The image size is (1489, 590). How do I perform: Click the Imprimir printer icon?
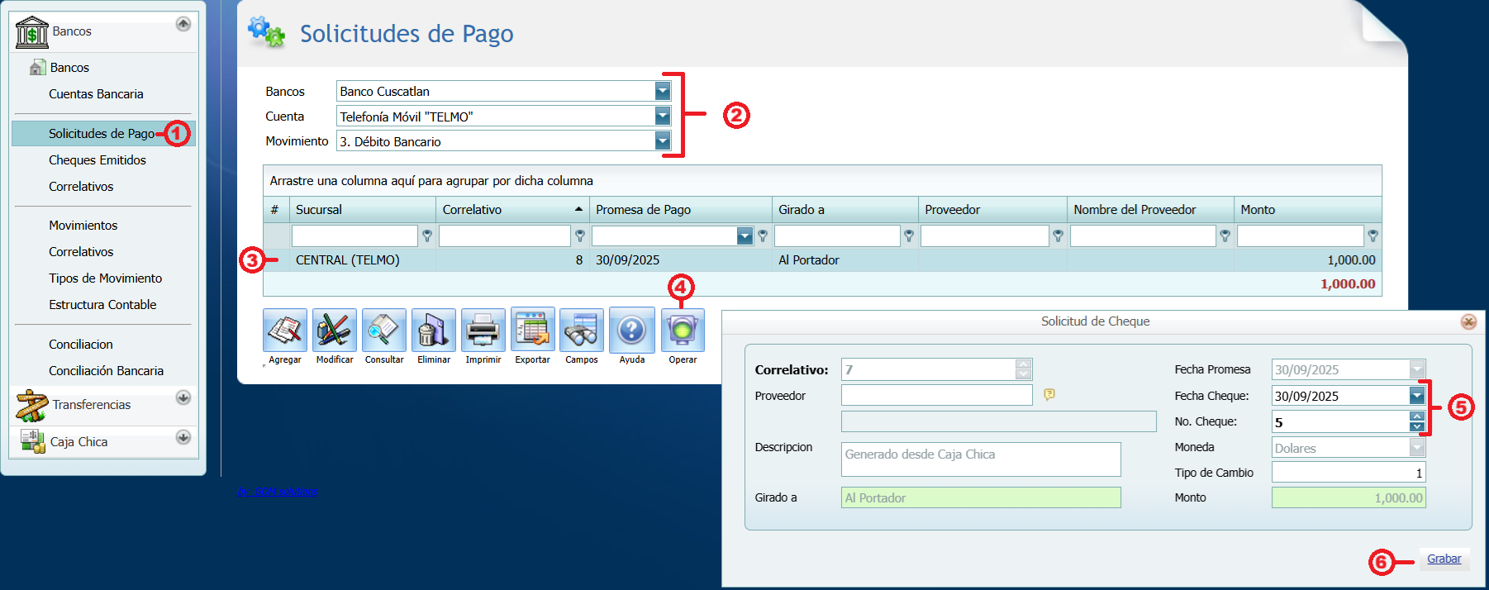483,331
